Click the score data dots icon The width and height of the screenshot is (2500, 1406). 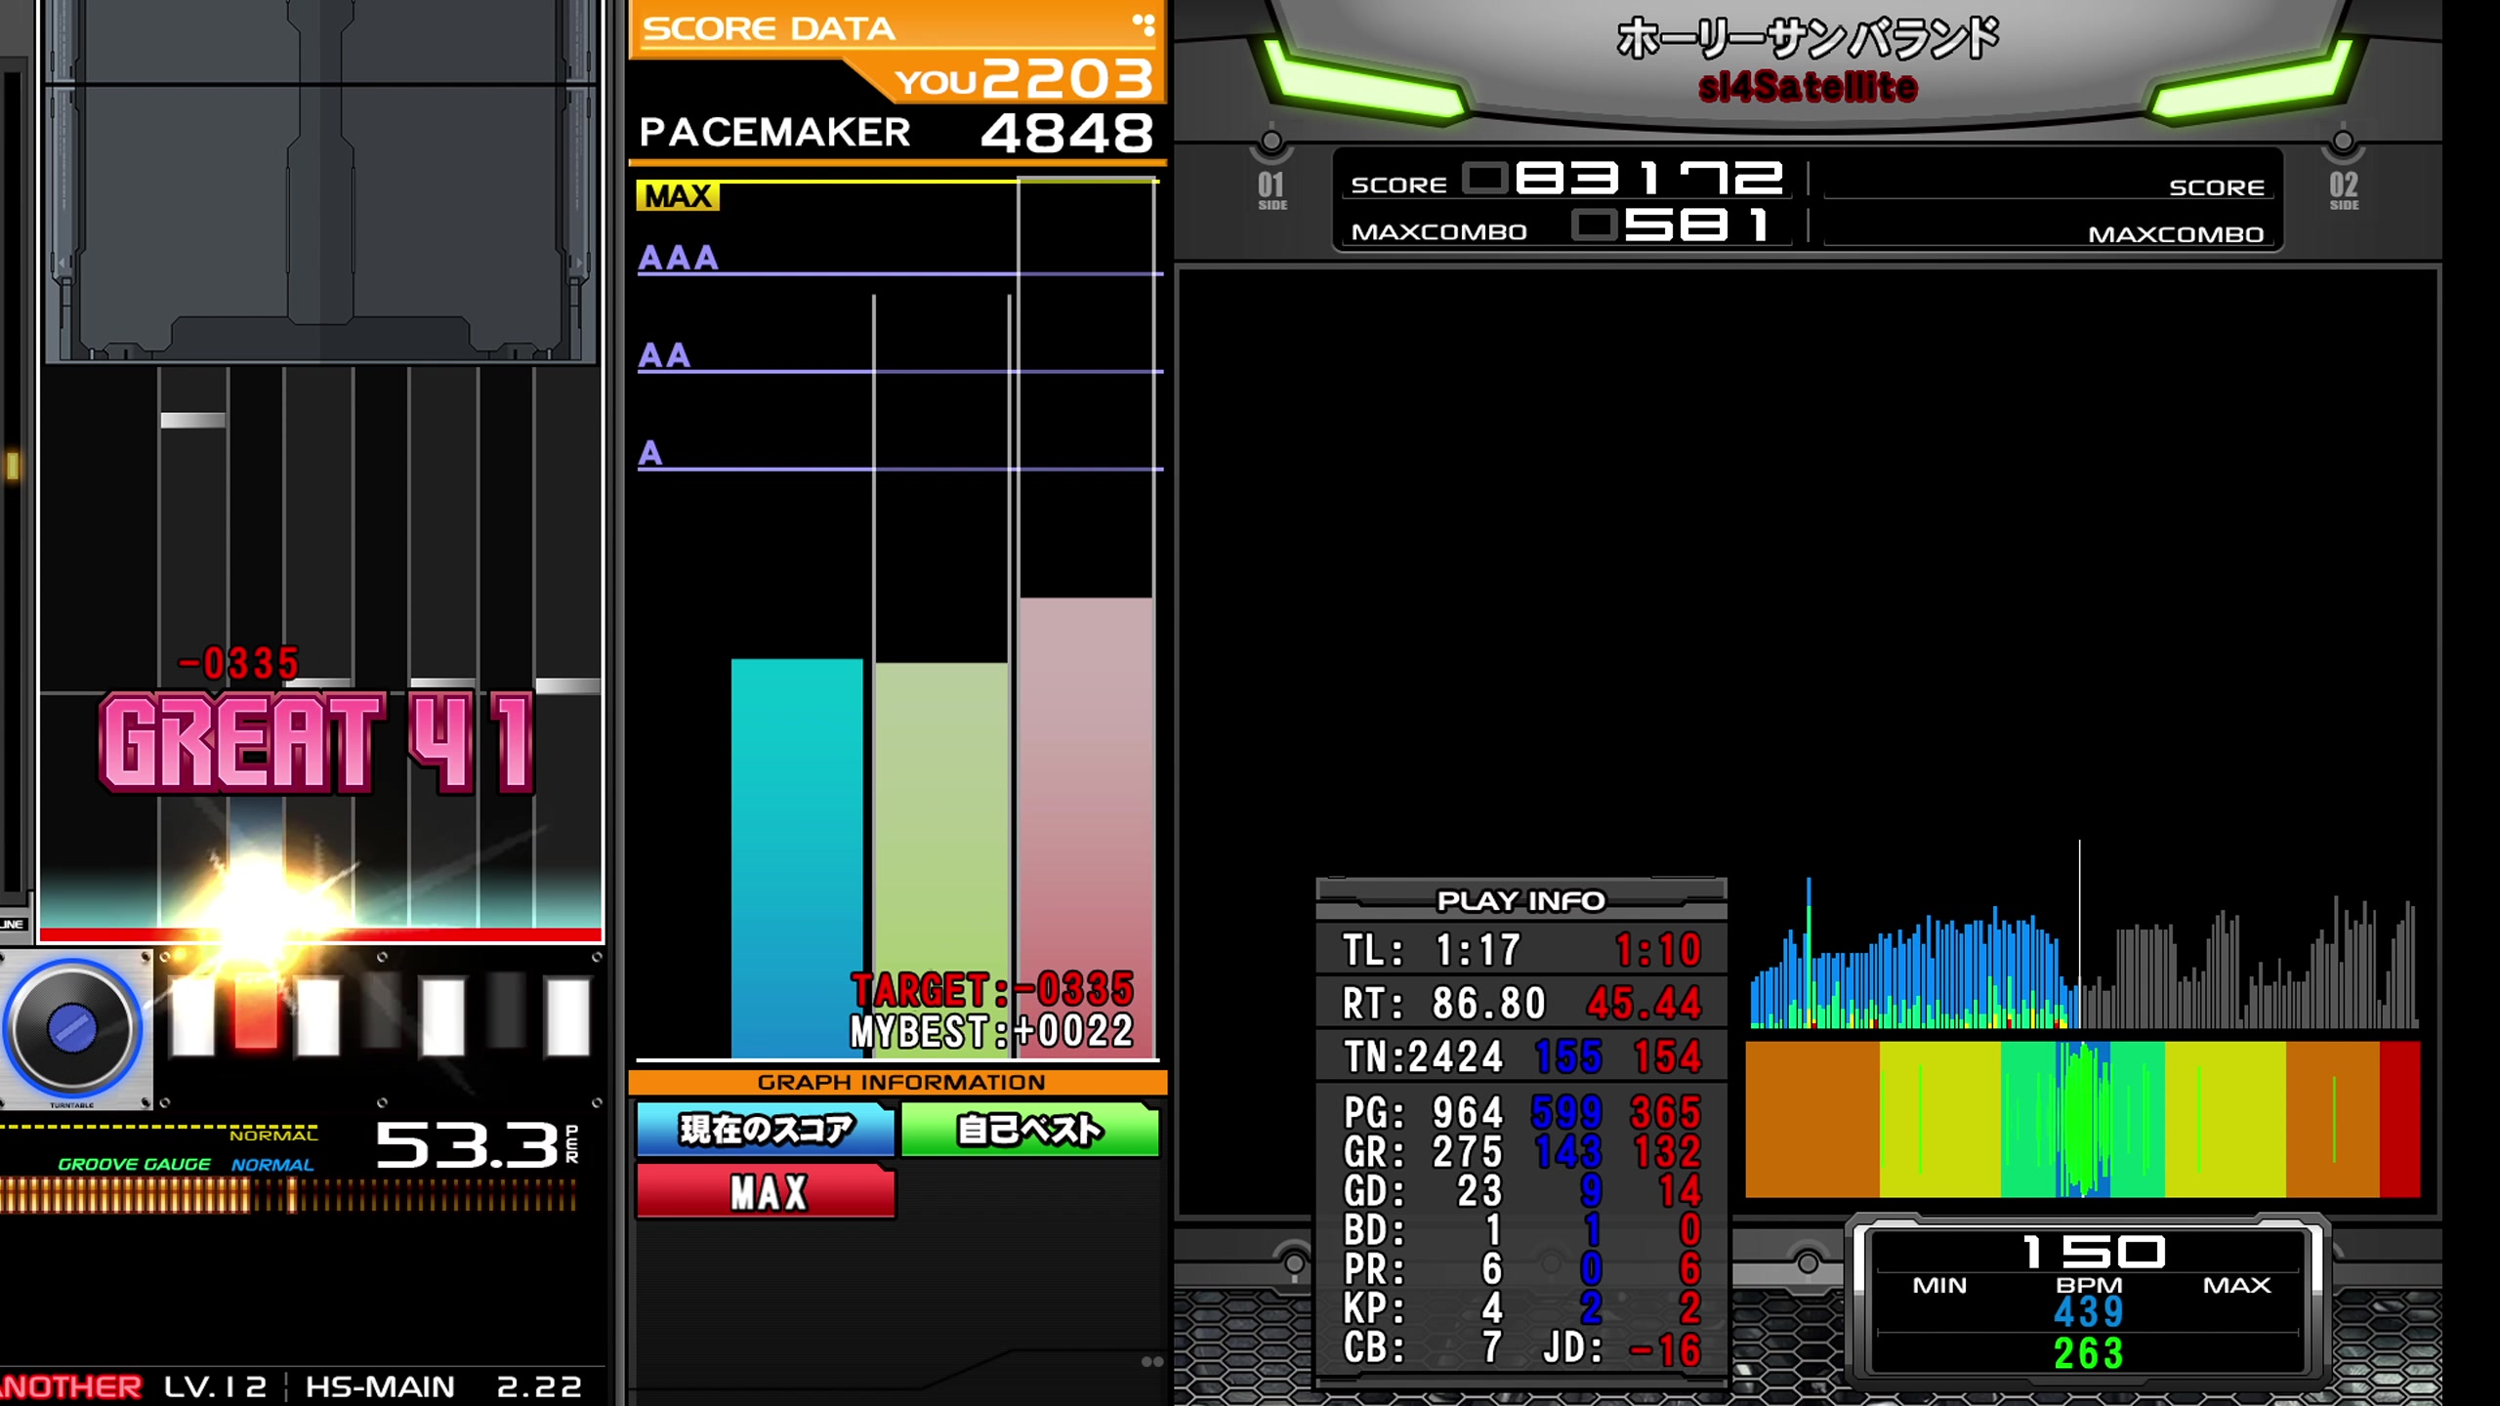click(1145, 25)
